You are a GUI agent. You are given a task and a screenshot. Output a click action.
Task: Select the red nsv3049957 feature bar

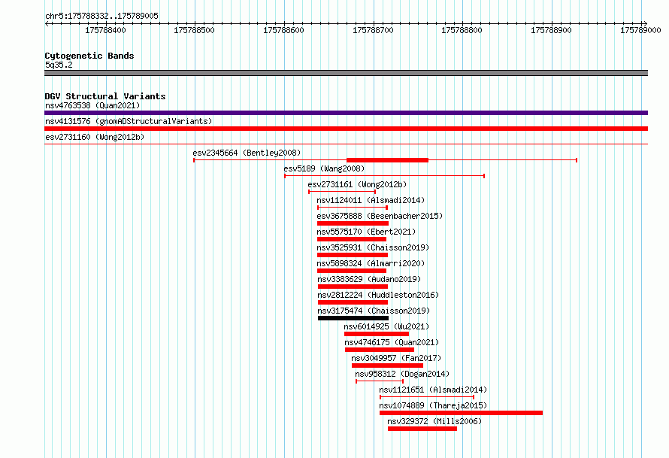387,365
